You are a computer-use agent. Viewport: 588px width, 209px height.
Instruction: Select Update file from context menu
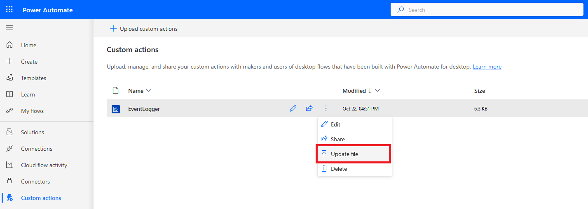pyautogui.click(x=344, y=154)
